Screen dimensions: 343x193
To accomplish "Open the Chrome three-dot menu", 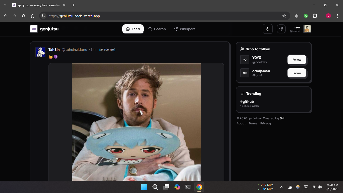I will pos(337,16).
